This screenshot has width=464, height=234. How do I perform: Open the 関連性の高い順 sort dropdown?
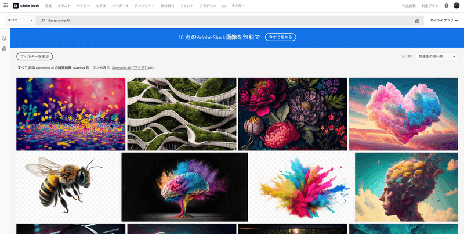pos(437,56)
